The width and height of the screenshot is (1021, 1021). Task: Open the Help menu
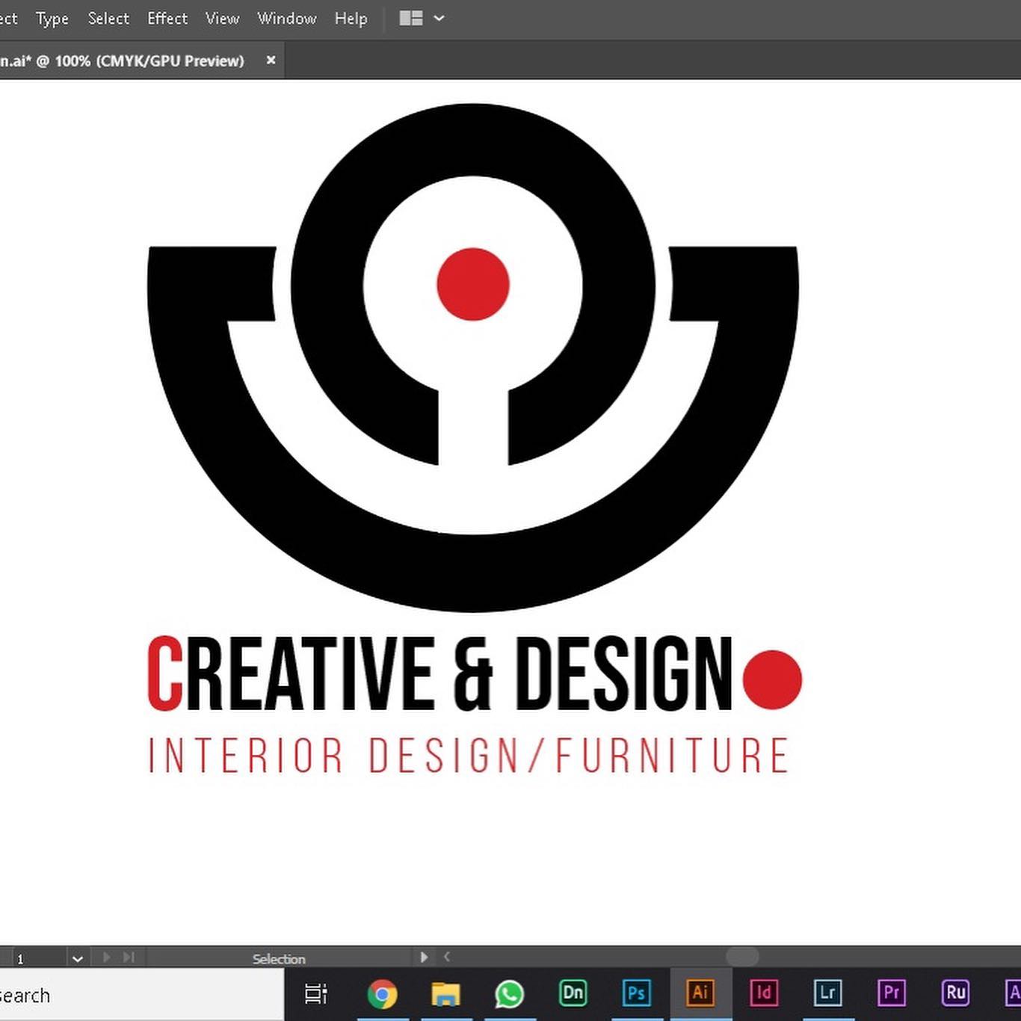tap(351, 19)
